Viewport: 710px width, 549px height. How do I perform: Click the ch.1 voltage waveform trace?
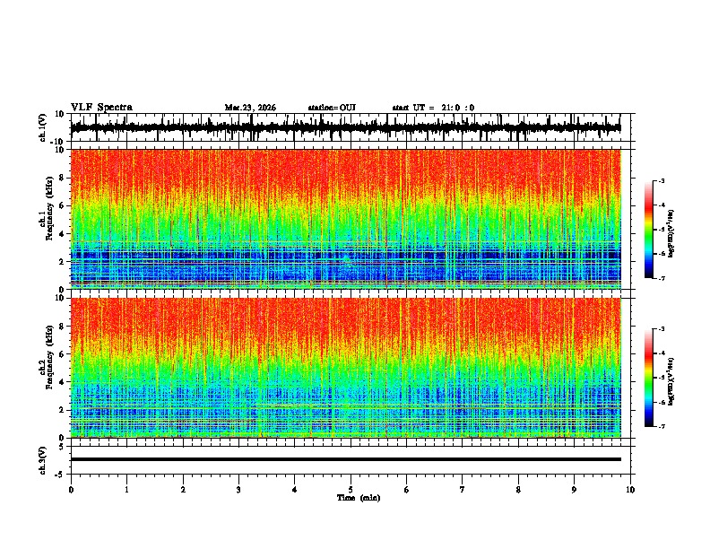pos(345,127)
